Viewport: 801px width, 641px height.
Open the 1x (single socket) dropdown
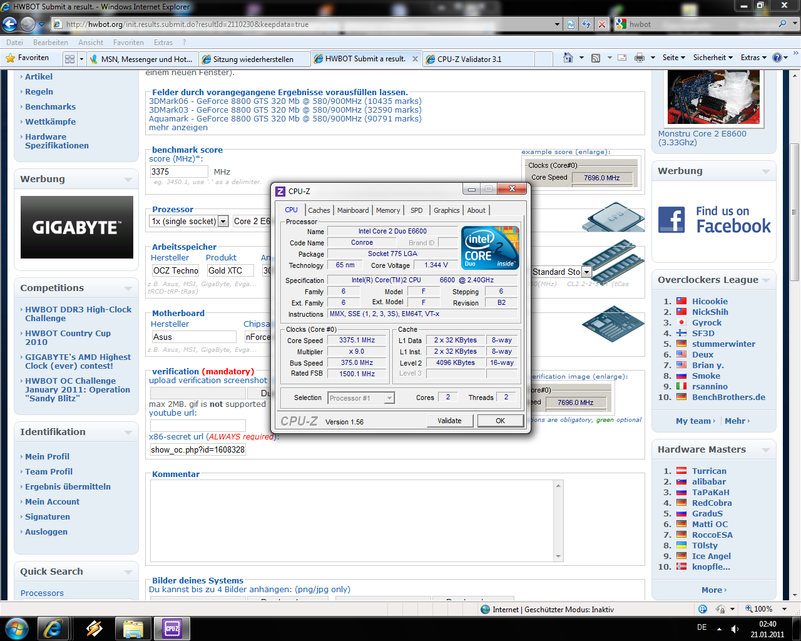223,221
